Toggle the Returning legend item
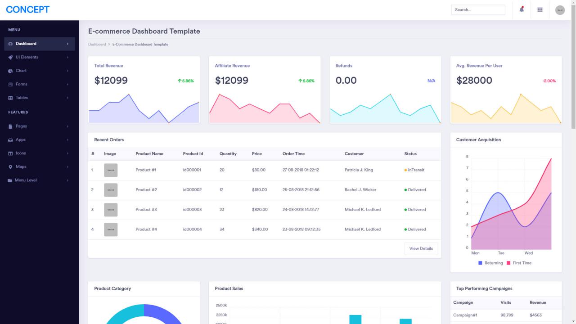The width and height of the screenshot is (576, 324). click(x=490, y=263)
